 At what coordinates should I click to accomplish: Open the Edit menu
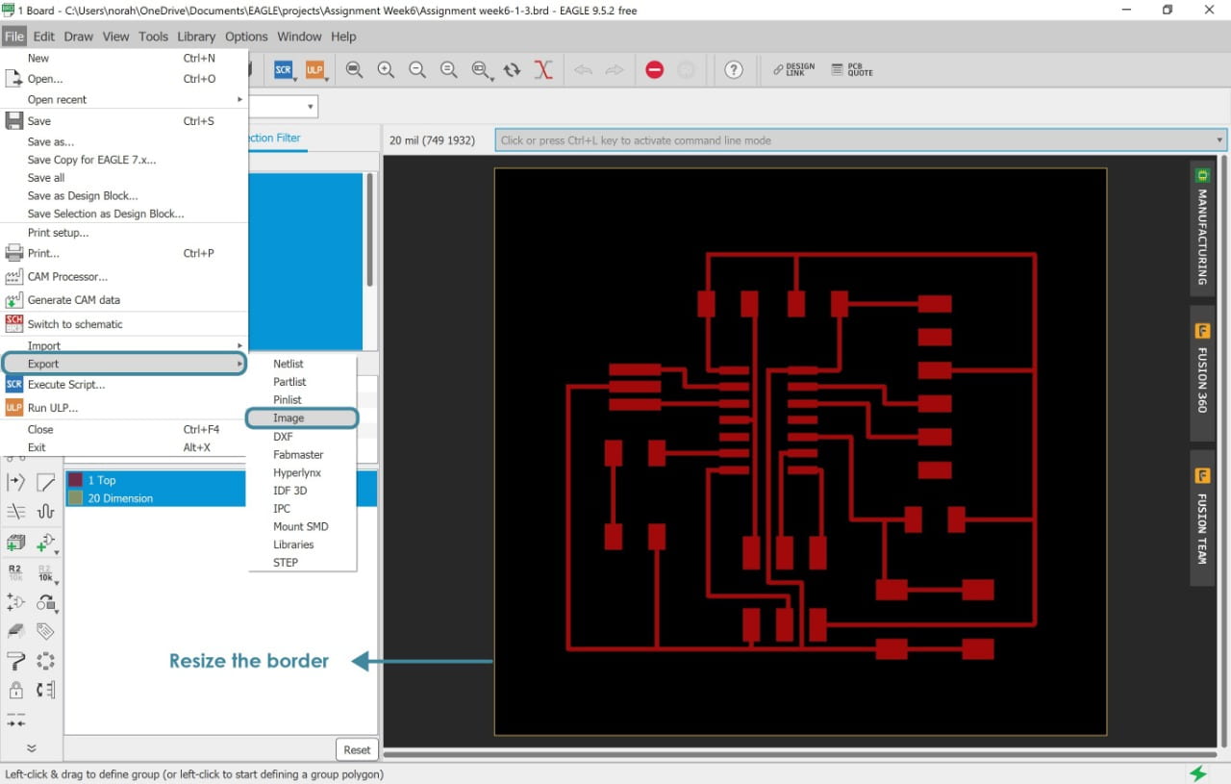44,37
